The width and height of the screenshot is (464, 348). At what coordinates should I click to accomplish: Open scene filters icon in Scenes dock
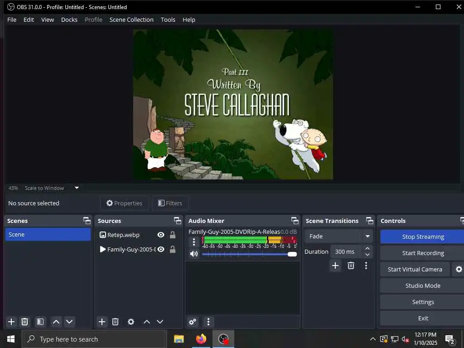pos(40,322)
